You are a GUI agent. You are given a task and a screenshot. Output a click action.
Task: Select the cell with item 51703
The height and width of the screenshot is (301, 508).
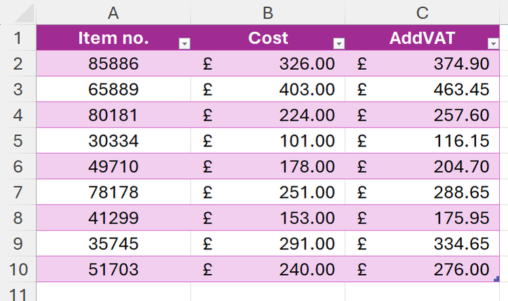(x=113, y=269)
